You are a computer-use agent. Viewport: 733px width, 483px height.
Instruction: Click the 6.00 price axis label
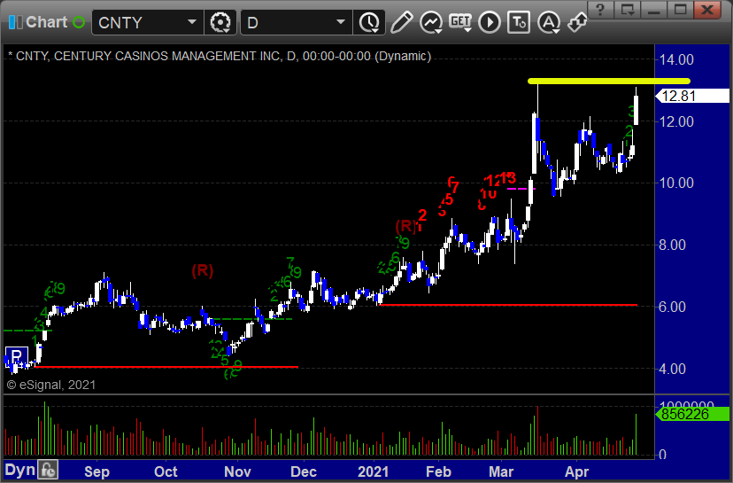pyautogui.click(x=672, y=307)
